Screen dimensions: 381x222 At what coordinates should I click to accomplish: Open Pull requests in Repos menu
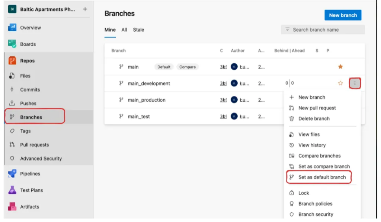coord(34,145)
